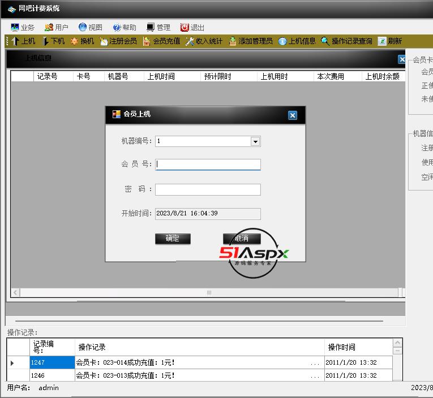
Task: Click the 管理 menu computer icon
Action: pyautogui.click(x=151, y=27)
